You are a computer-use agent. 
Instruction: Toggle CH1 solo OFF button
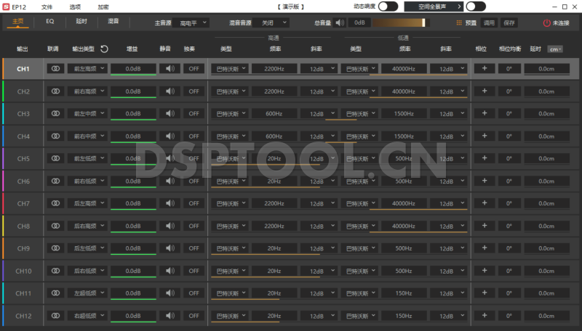coord(194,68)
